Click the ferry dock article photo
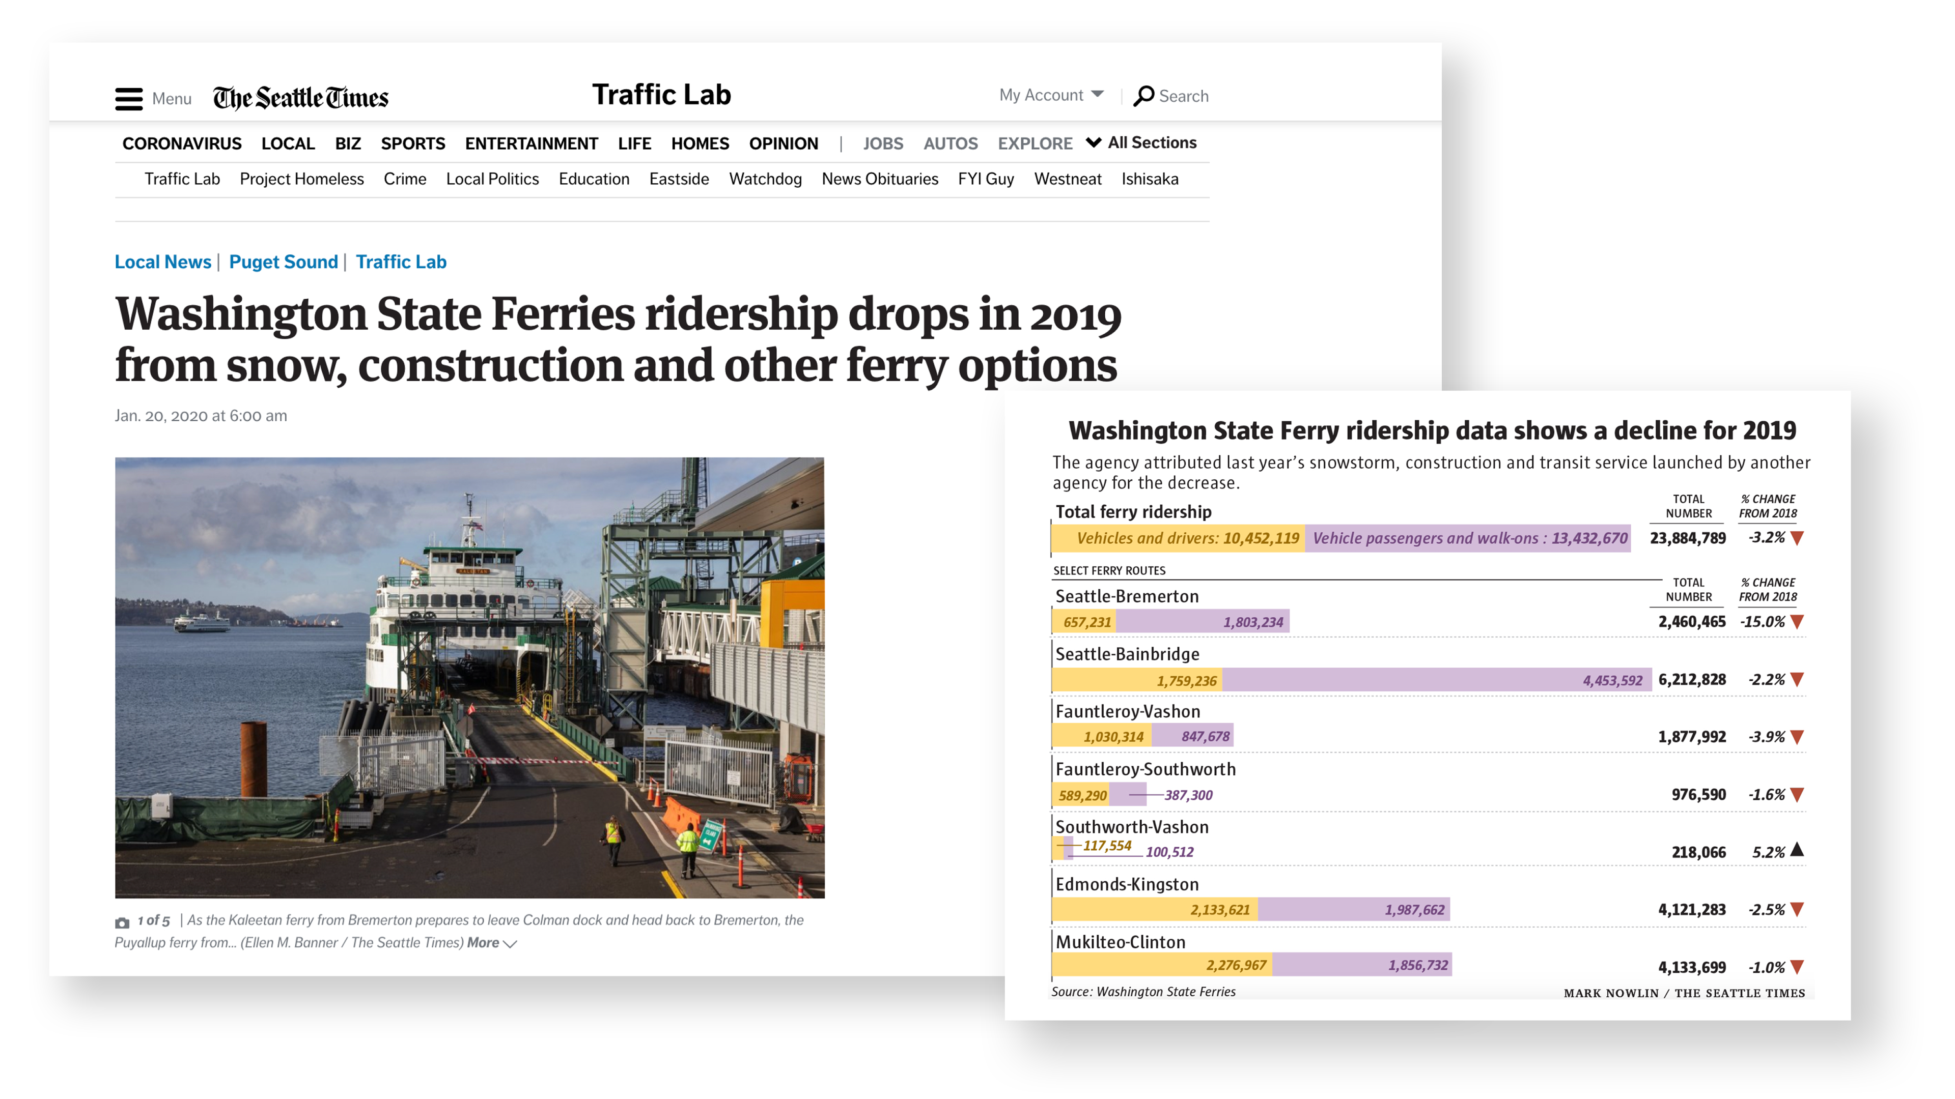Screen dimensions: 1955x1099 [x=469, y=677]
